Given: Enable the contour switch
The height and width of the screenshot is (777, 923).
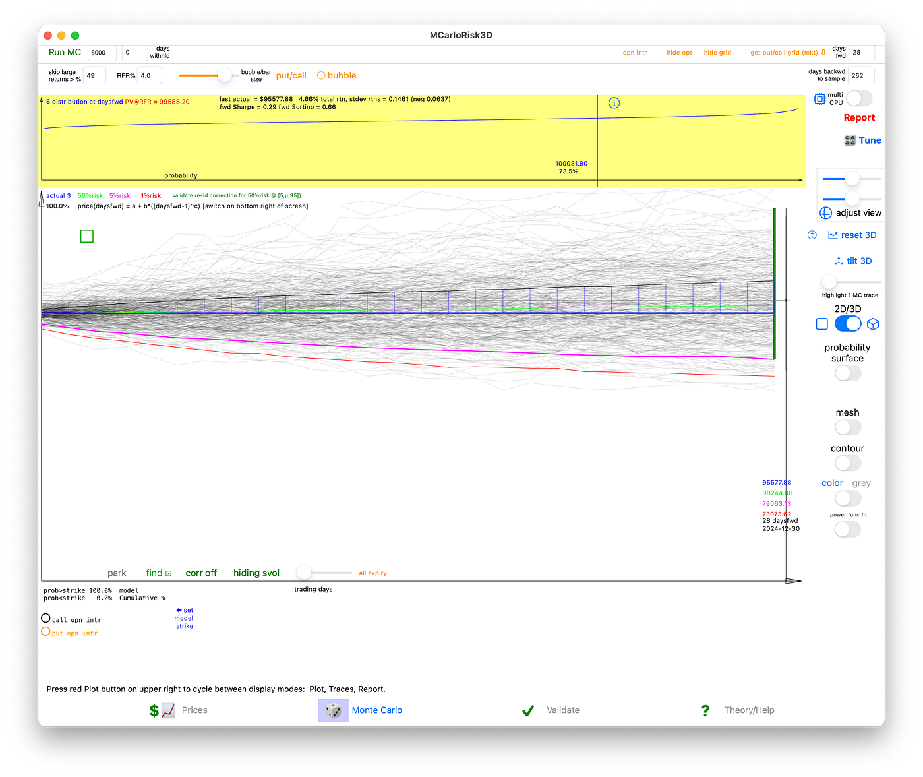Looking at the screenshot, I should tap(848, 463).
